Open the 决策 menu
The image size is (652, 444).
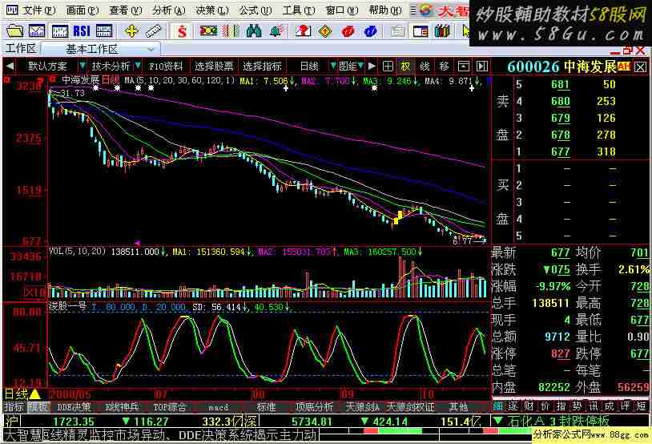point(212,10)
